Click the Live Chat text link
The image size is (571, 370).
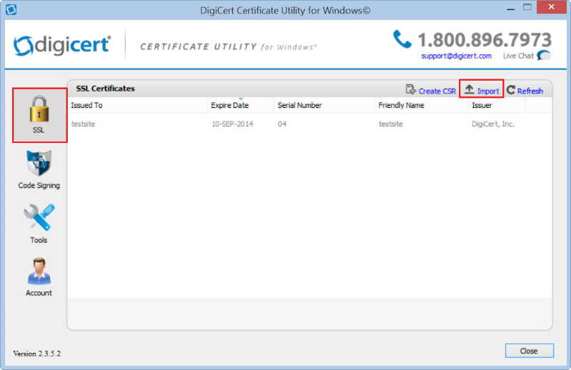point(518,56)
